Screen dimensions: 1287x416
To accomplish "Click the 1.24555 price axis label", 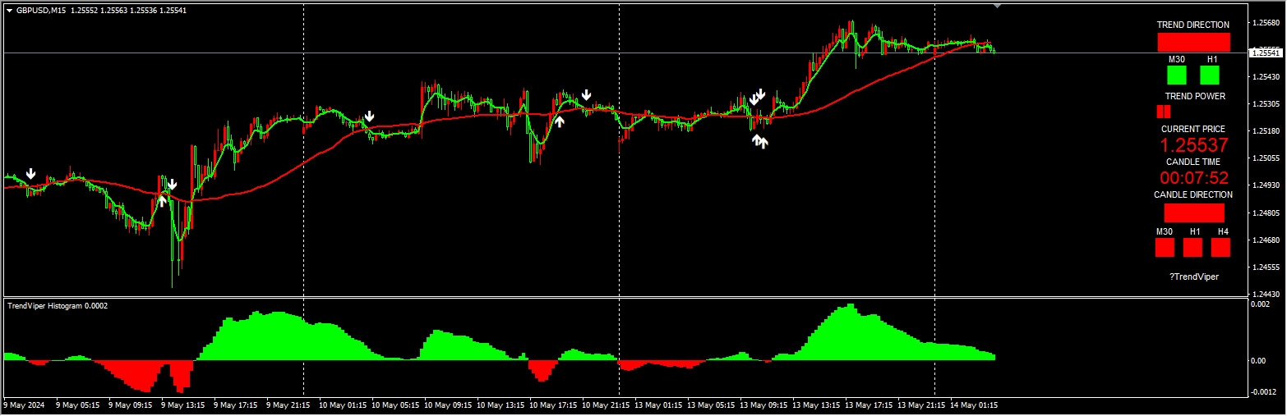I will point(1267,267).
